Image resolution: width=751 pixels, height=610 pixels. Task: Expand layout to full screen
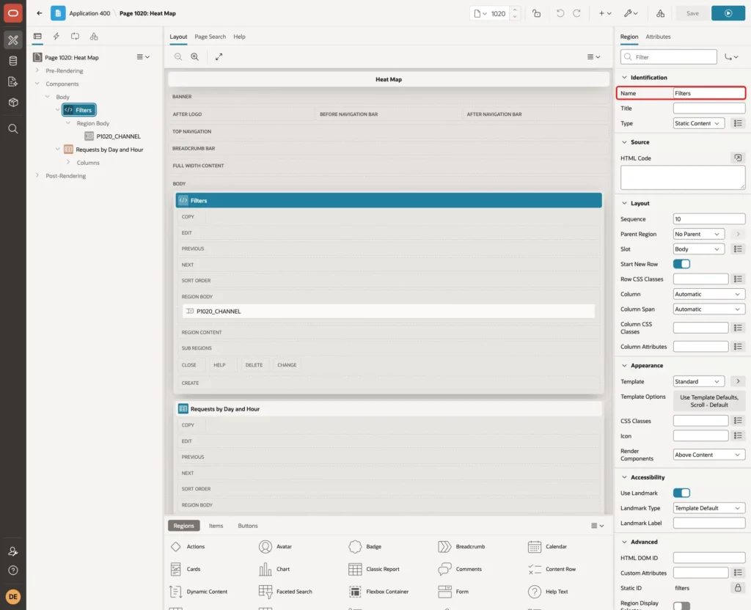click(x=219, y=56)
